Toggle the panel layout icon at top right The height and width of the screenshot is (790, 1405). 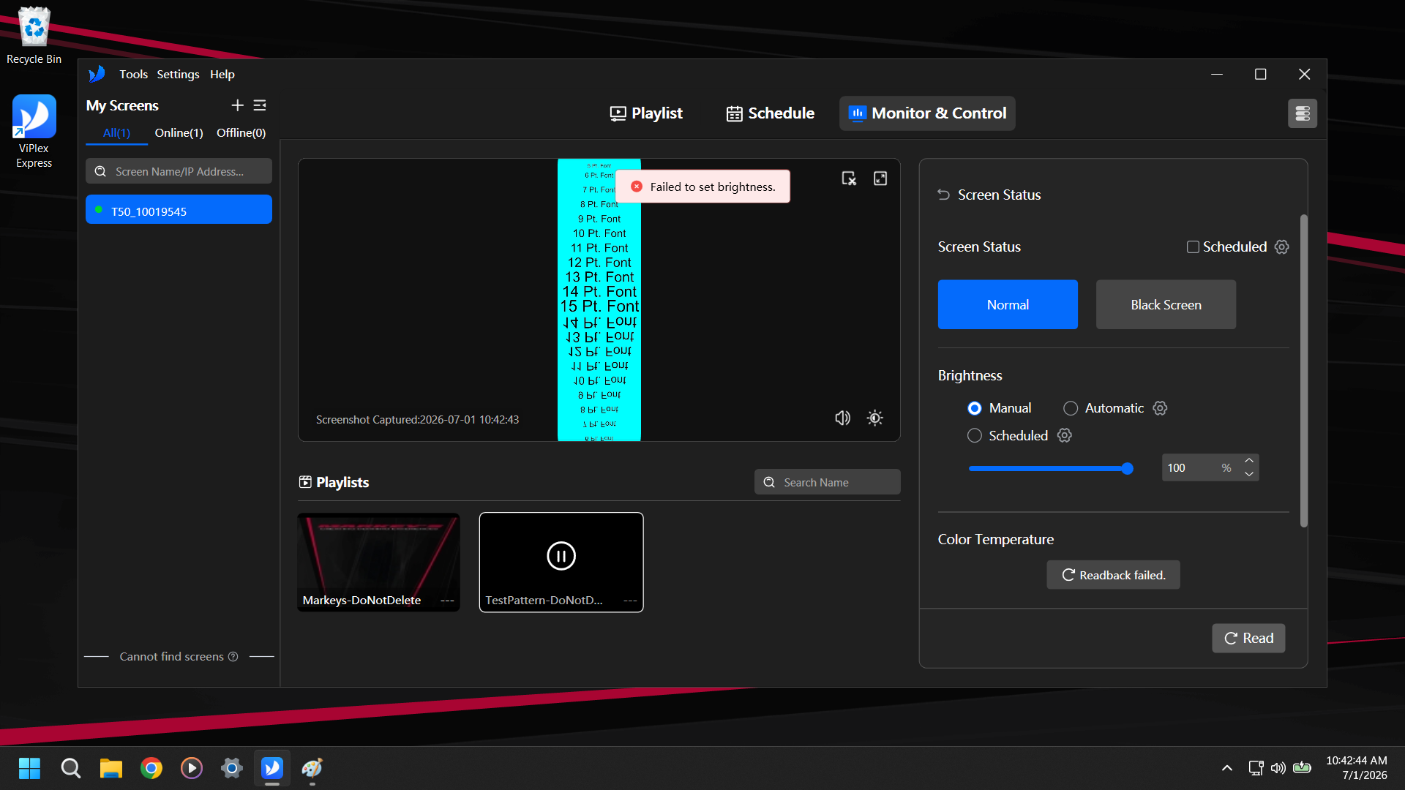[1303, 113]
